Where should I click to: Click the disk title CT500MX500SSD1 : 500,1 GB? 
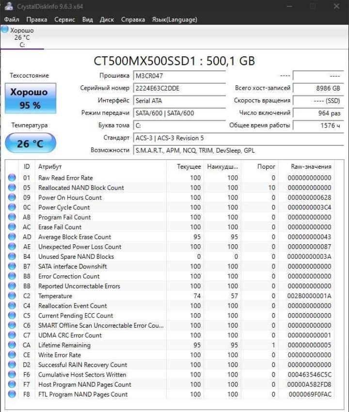click(174, 61)
